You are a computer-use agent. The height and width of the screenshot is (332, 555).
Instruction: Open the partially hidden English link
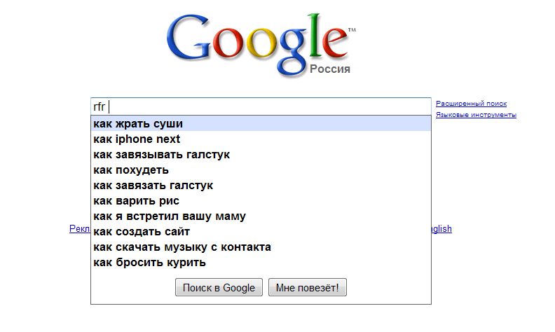pos(441,229)
